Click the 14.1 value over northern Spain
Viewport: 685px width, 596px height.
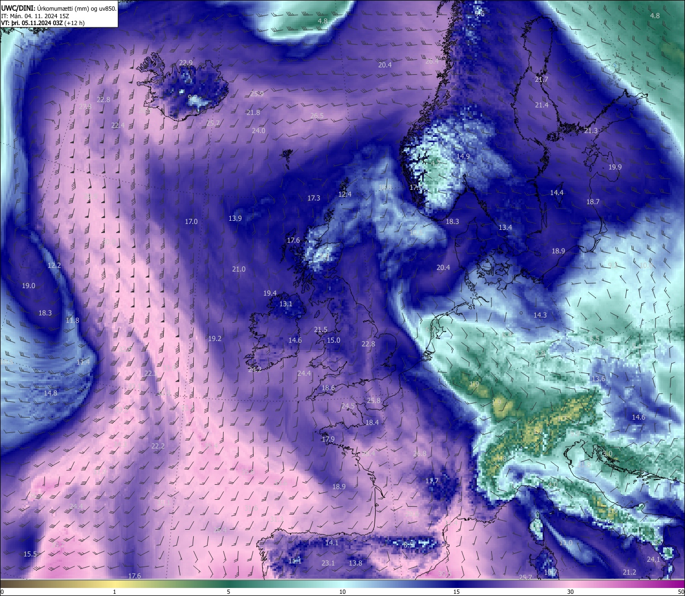(332, 543)
